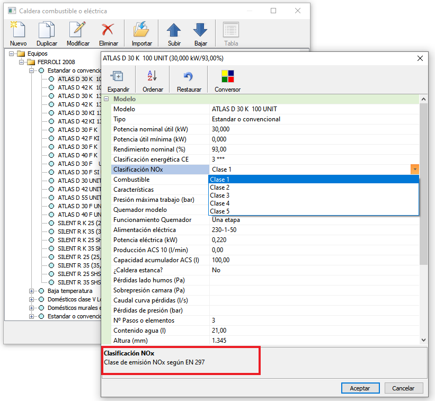Click the Cancelar button
This screenshot has height=401, width=435.
(404, 388)
